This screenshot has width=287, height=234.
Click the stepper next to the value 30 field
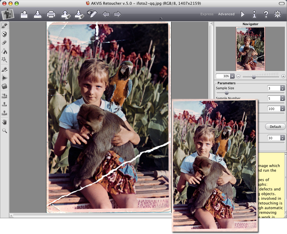(x=282, y=138)
